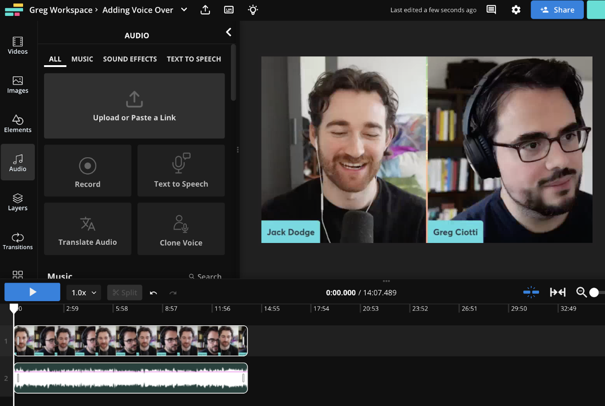Click the fit timeline to screen icon

click(x=558, y=292)
